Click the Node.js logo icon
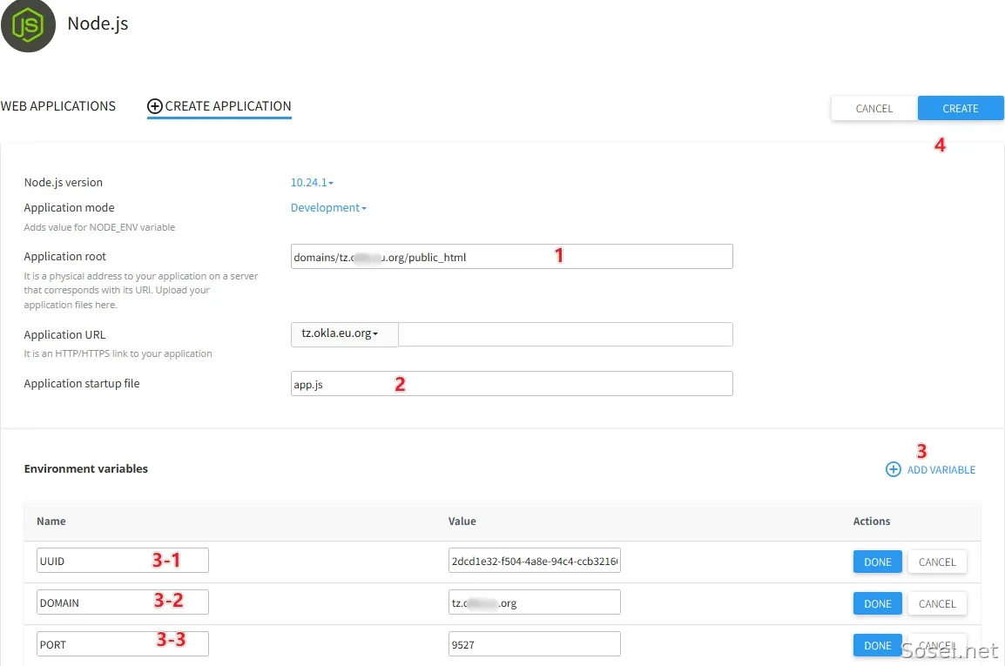The width and height of the screenshot is (1005, 666). click(28, 25)
